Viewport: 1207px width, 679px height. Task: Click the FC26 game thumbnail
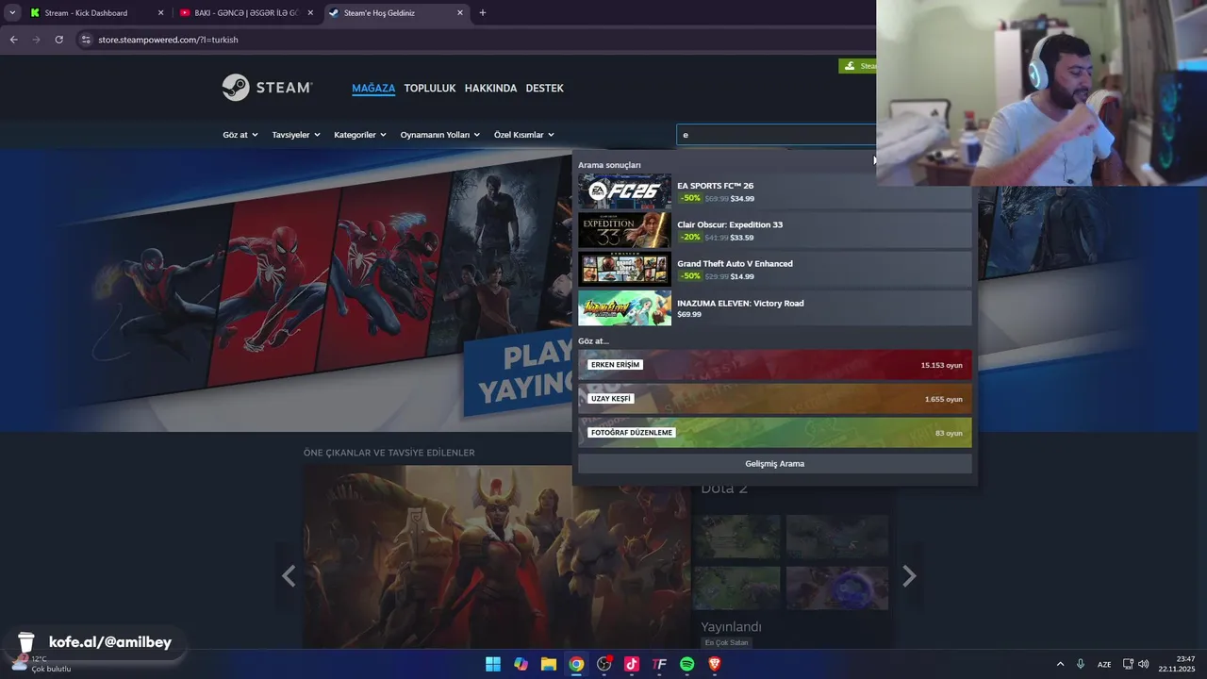click(x=624, y=191)
